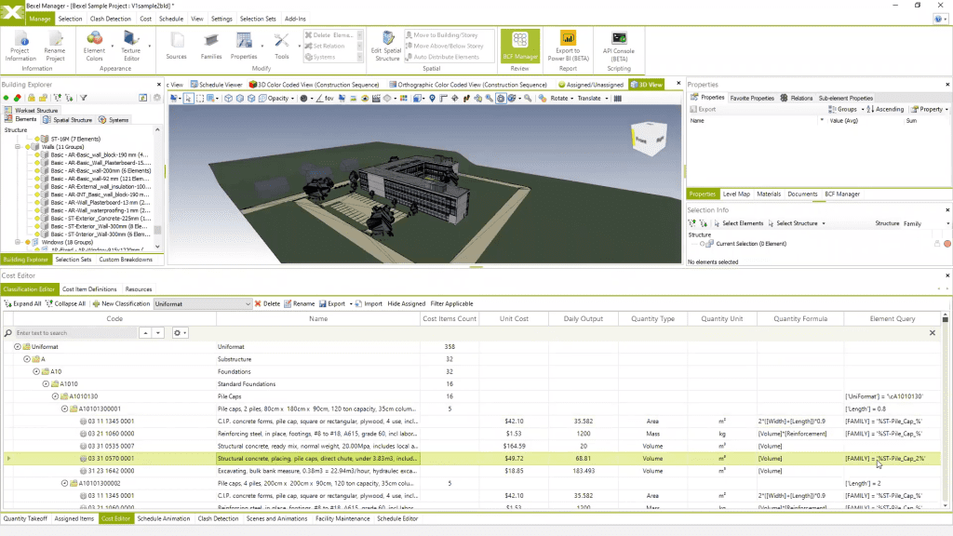Screen dimensions: 953x536
Task: Open Properties ribbon button
Action: click(244, 47)
